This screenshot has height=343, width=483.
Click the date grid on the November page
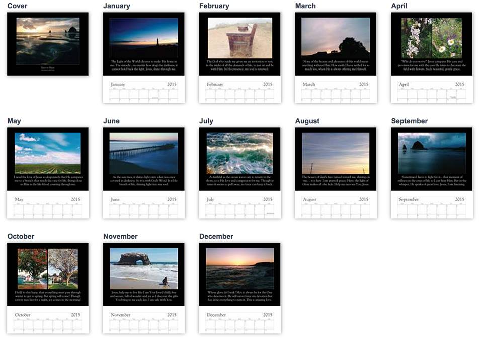tap(144, 325)
